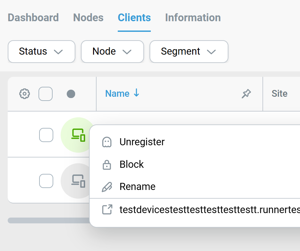300x251 pixels.
Task: Click the table settings gear icon
Action: tap(25, 94)
